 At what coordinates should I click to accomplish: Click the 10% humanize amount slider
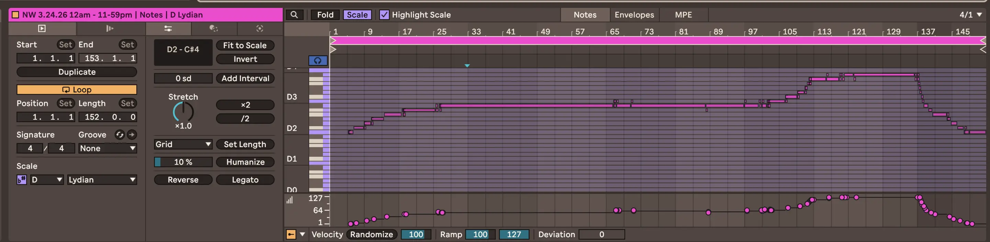183,162
